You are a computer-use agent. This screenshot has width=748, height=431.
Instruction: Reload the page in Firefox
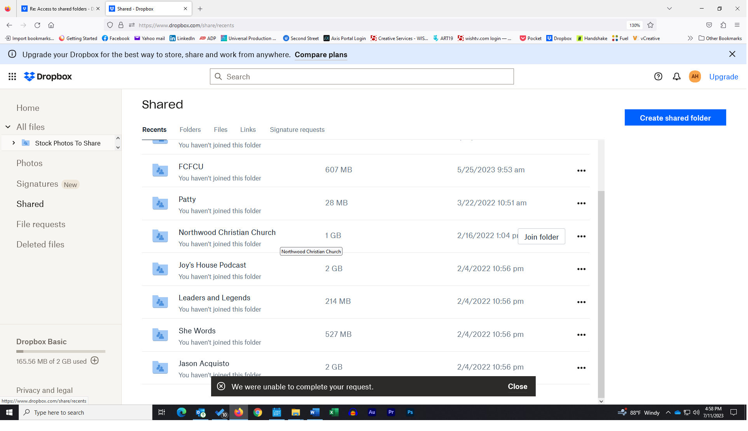37,25
